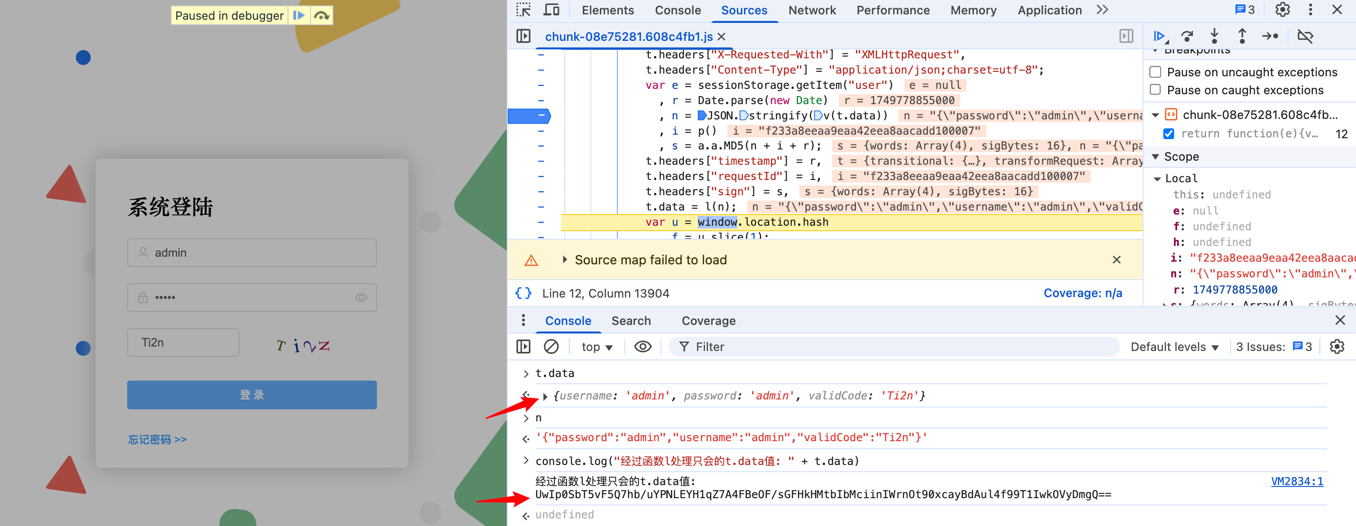1356x526 pixels.
Task: Open the drawer Coverage tab
Action: [x=709, y=320]
